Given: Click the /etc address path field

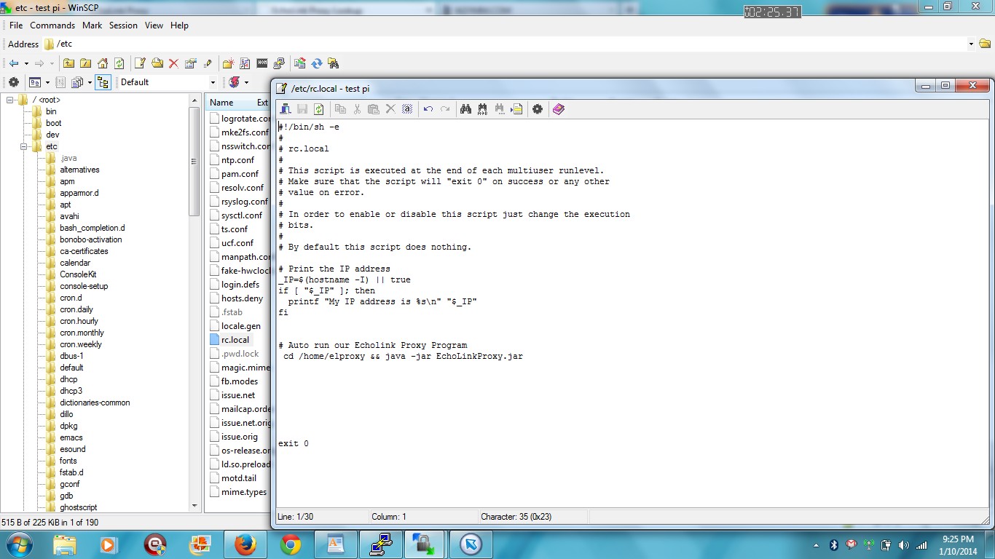Looking at the screenshot, I should pos(509,44).
